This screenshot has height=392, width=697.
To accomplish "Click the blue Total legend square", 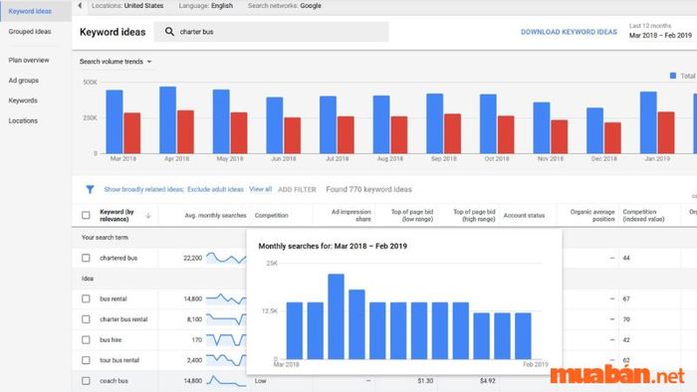I will coord(673,76).
